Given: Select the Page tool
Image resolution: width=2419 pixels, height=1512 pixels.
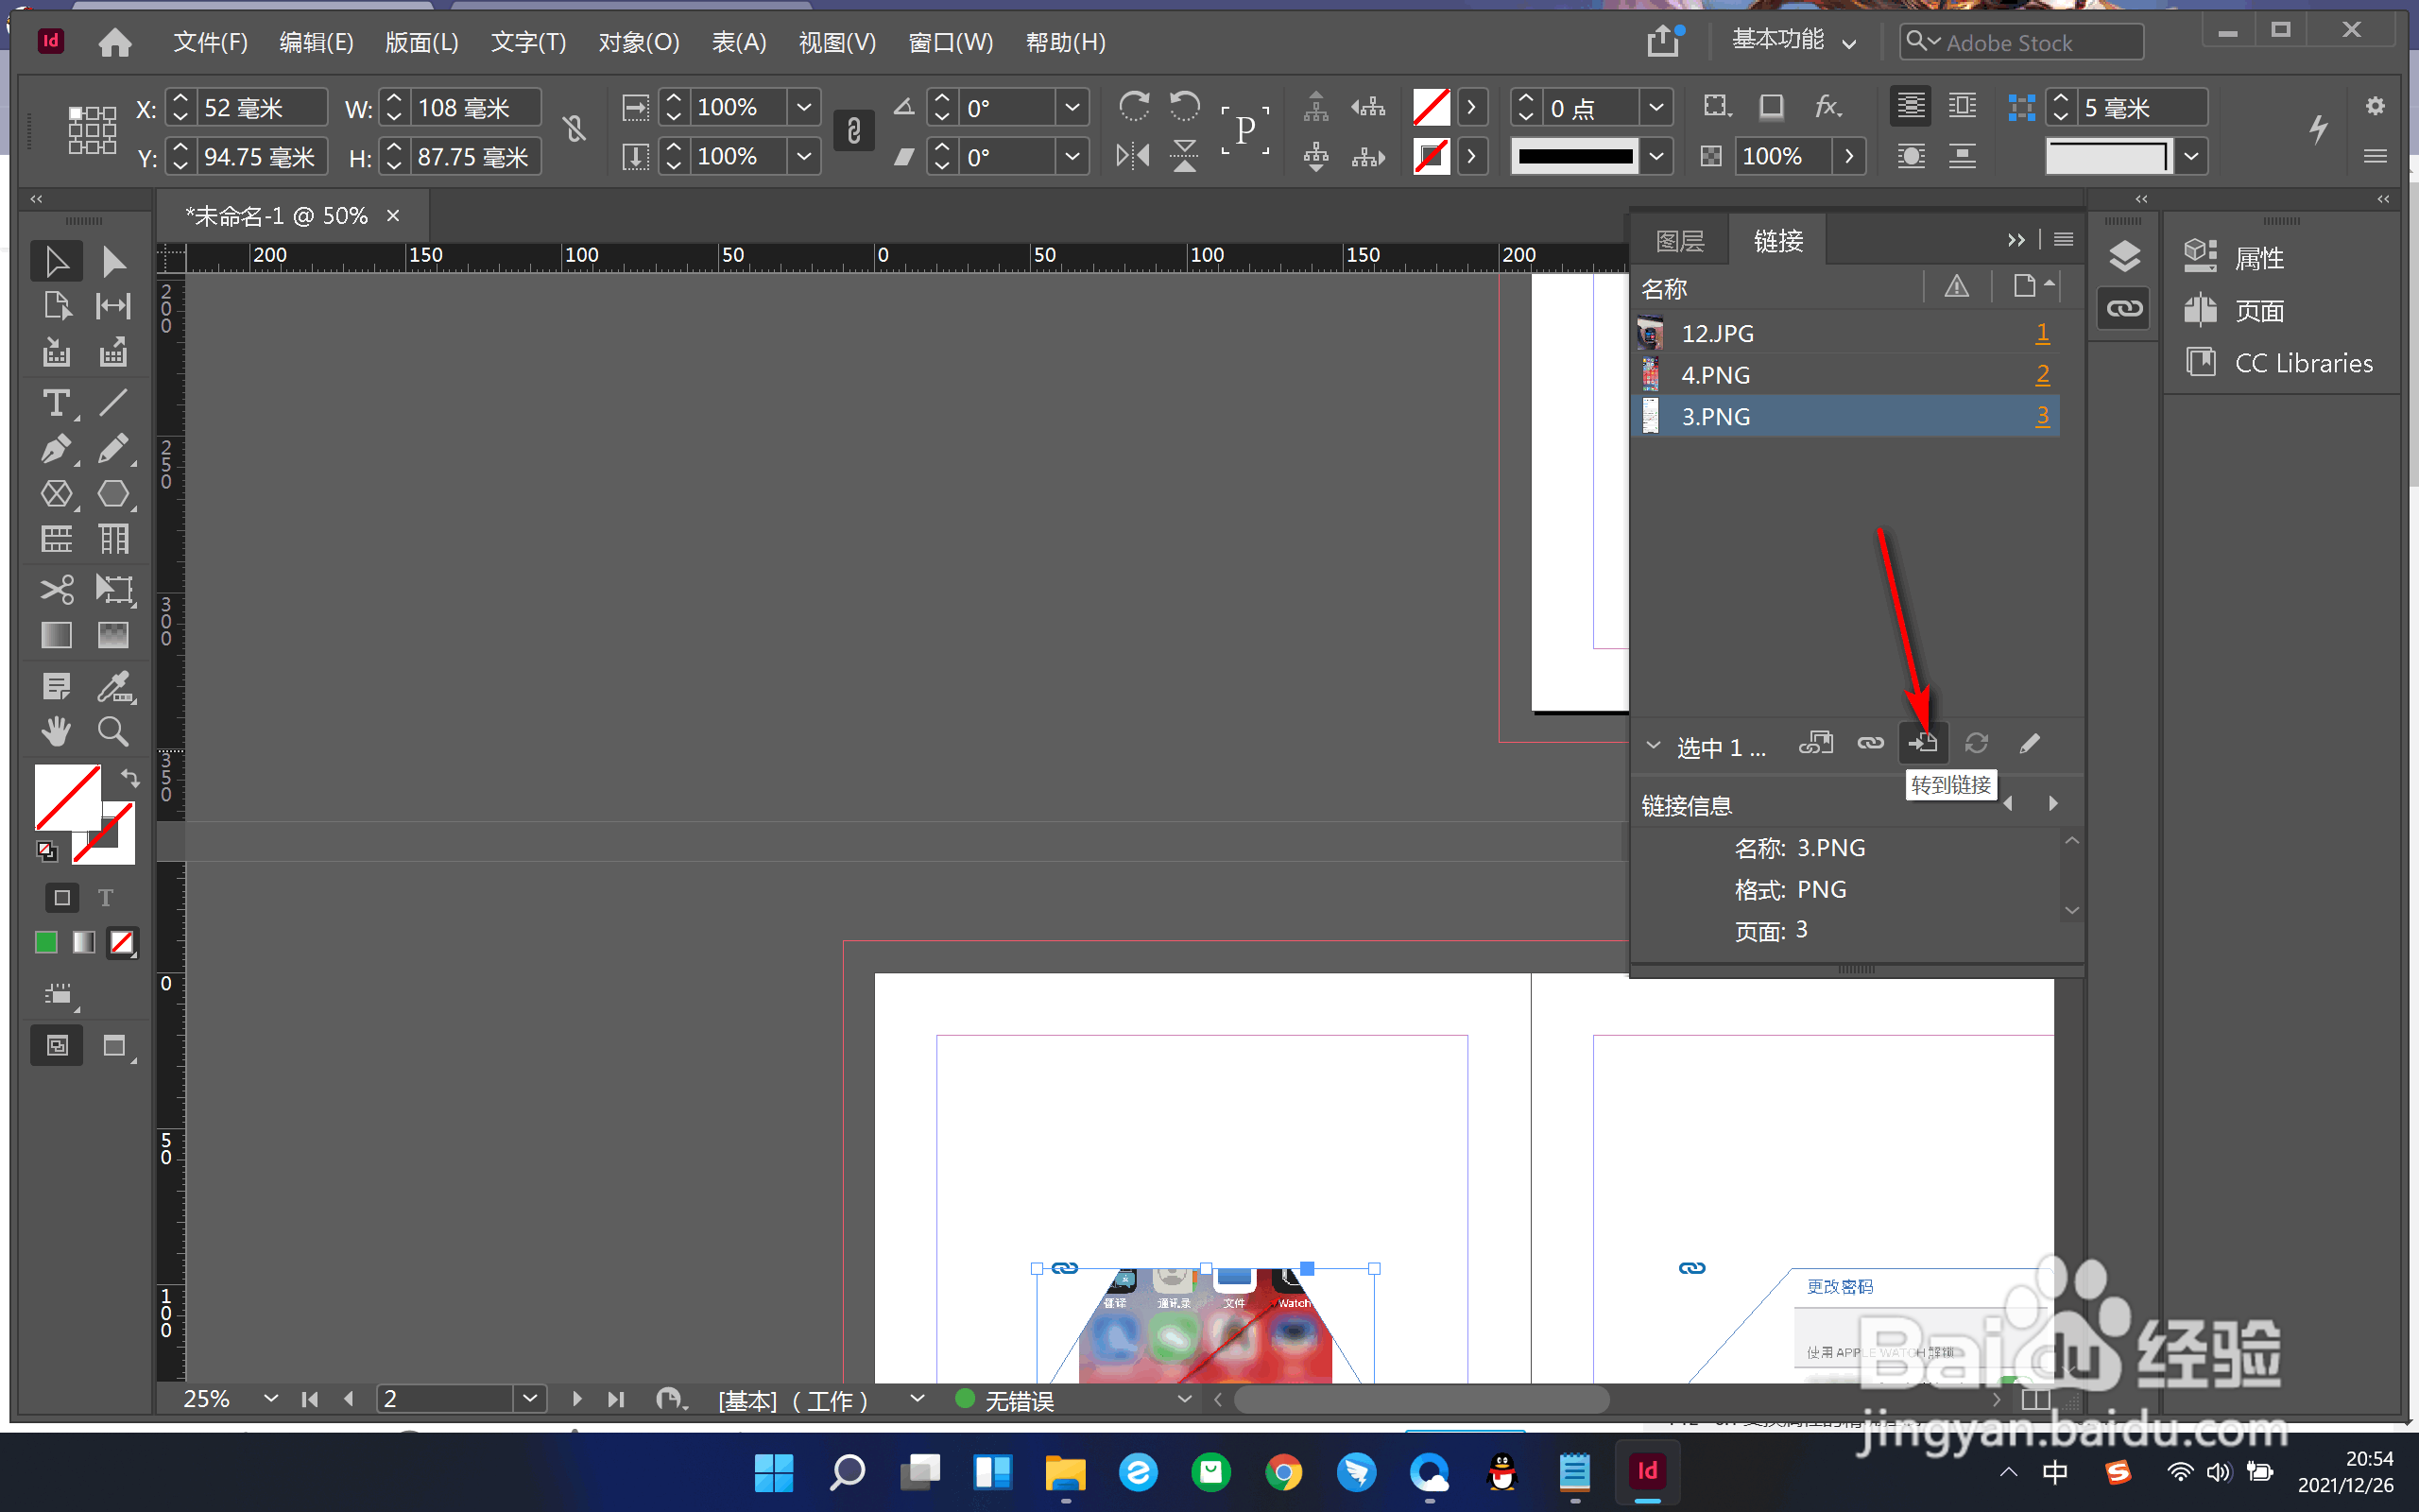Looking at the screenshot, I should click(x=56, y=306).
